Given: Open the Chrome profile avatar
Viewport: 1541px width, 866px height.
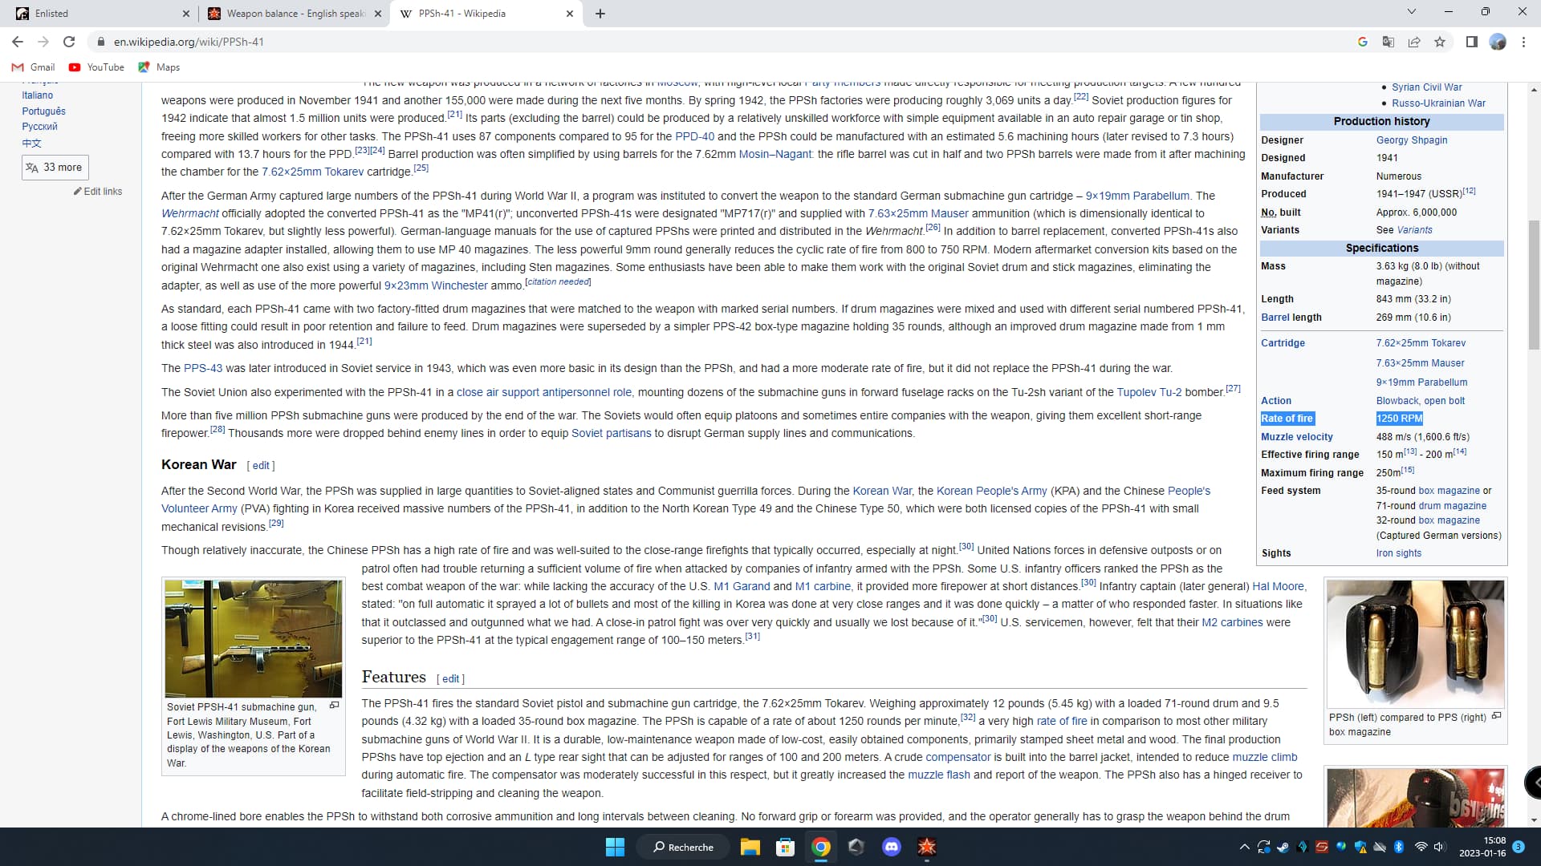Looking at the screenshot, I should coord(1498,42).
